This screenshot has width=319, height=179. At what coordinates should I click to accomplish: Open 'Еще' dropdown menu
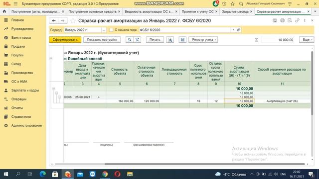(307, 40)
